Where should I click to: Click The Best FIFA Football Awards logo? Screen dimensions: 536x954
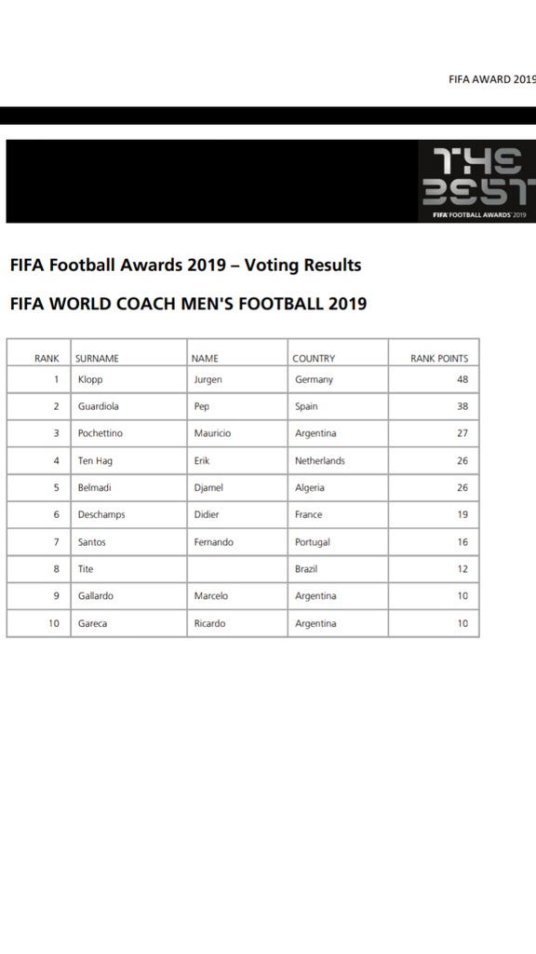tap(477, 182)
